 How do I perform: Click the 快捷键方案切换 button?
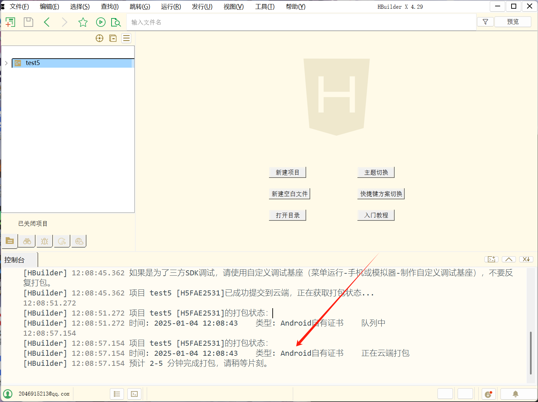(381, 194)
